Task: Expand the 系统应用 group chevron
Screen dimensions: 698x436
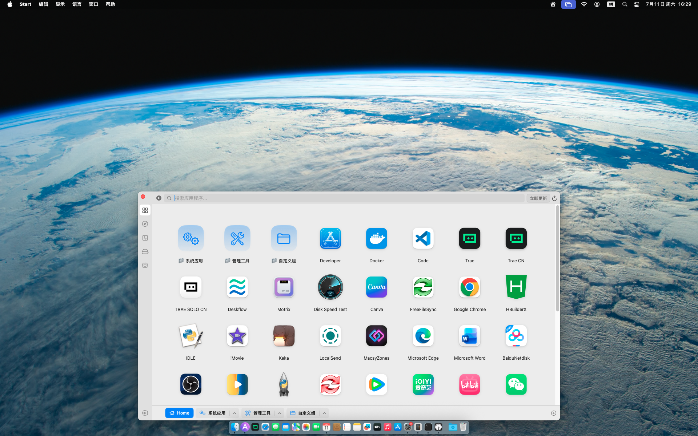Action: click(x=235, y=413)
